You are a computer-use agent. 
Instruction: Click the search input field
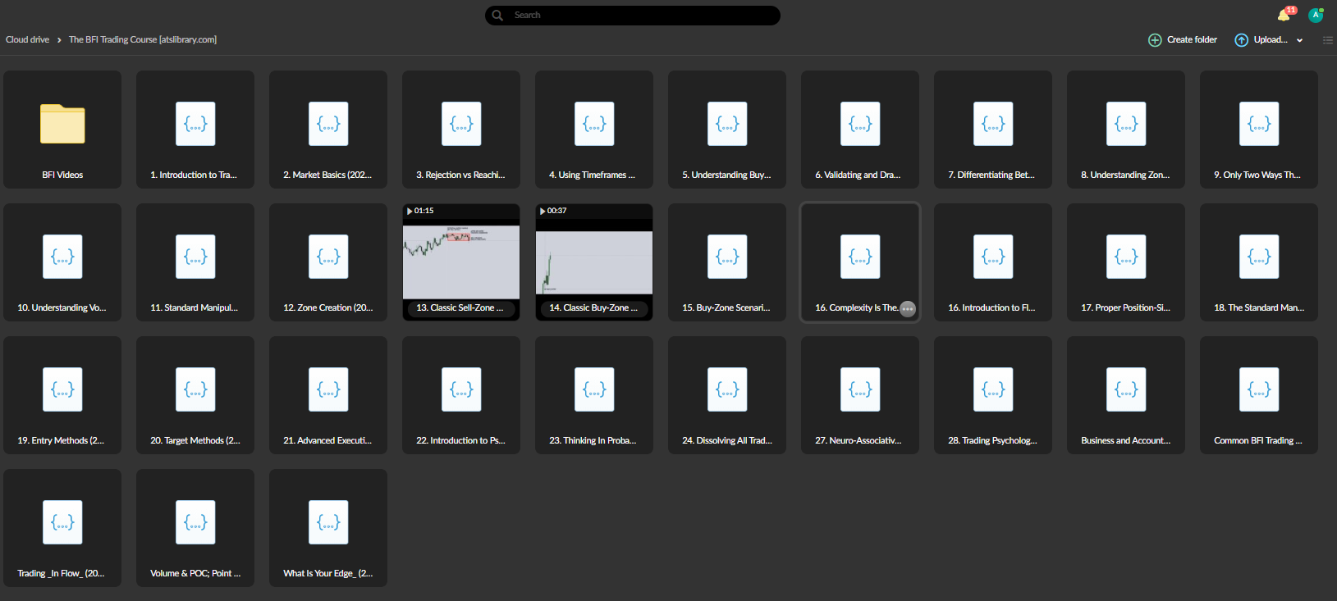(640, 16)
